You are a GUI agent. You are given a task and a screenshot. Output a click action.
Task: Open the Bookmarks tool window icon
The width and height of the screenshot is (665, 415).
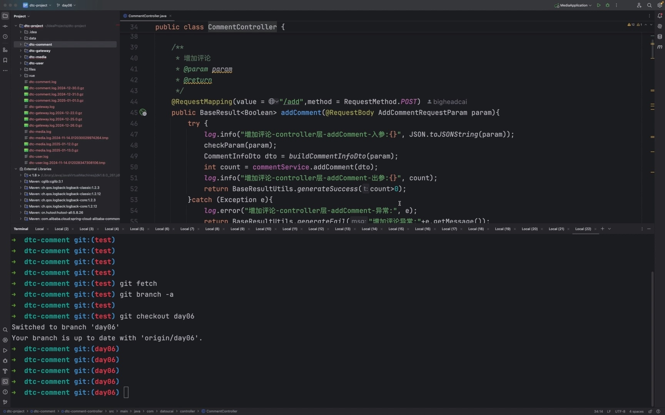5,60
